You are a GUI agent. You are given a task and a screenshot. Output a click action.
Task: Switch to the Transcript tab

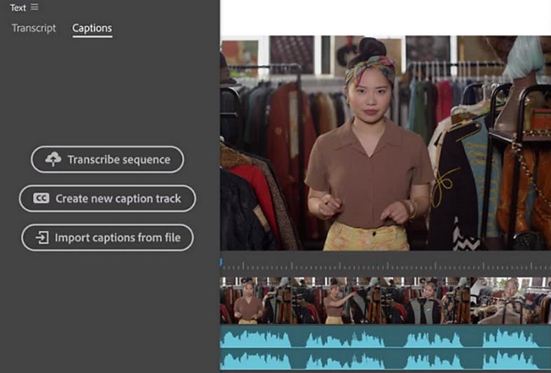point(34,28)
